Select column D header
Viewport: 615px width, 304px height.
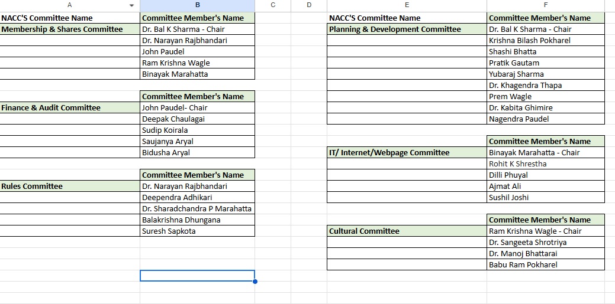click(308, 5)
